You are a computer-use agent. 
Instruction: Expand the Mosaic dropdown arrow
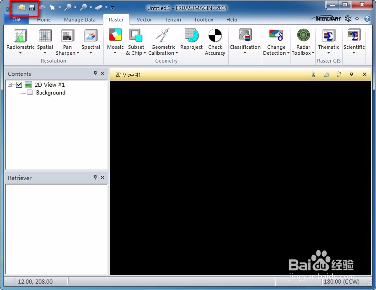pos(115,53)
